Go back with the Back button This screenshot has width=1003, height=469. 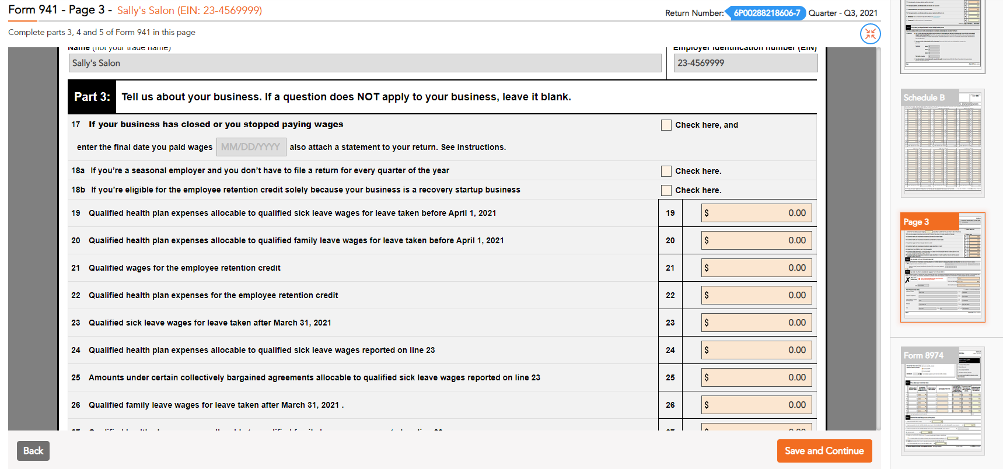[x=33, y=451]
